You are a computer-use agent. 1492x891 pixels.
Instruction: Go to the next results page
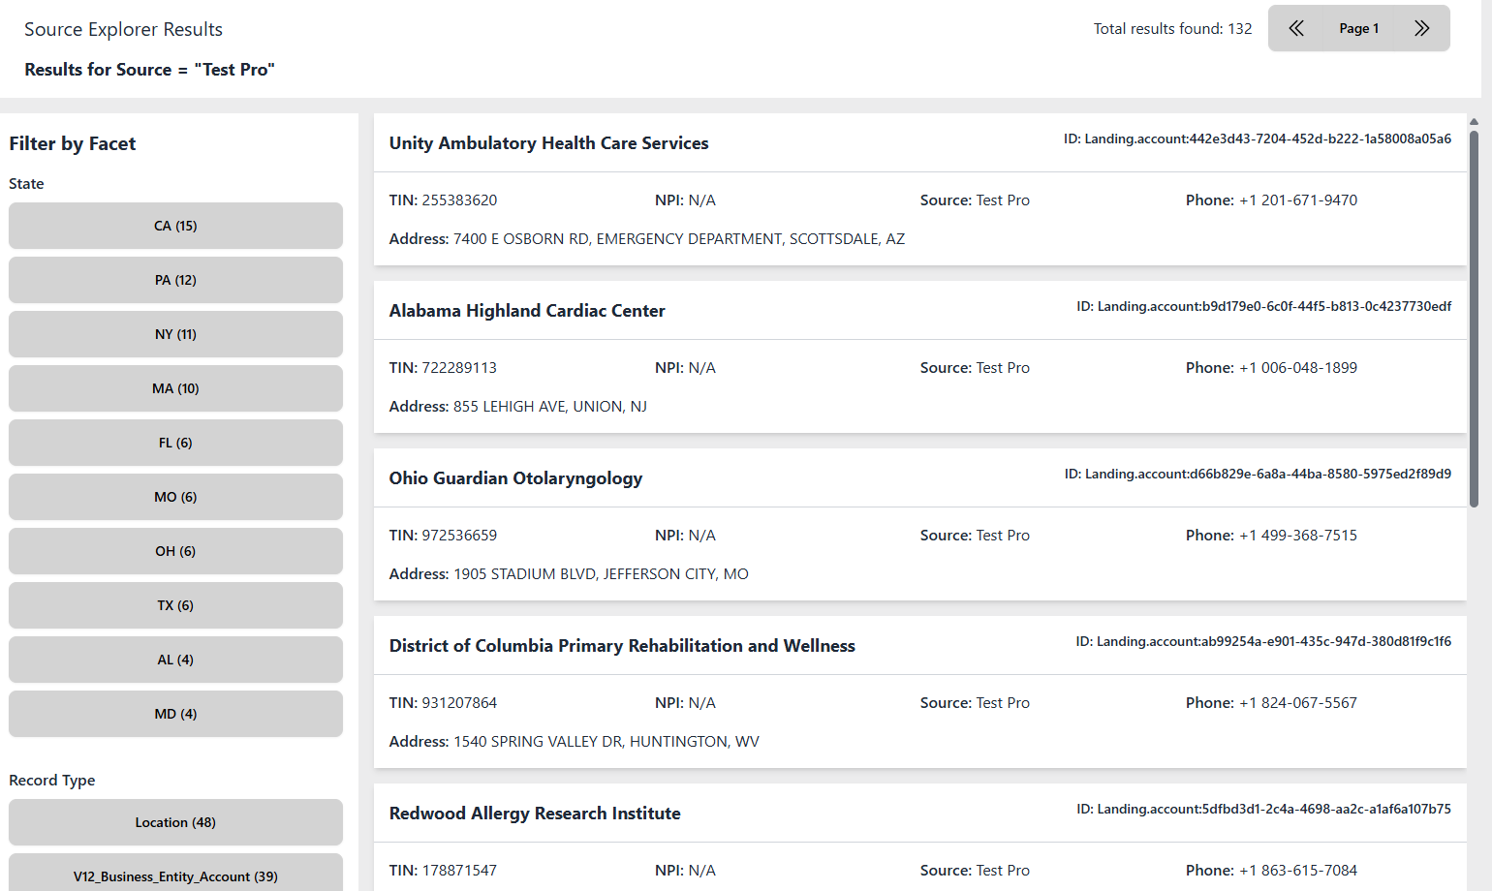tap(1421, 28)
